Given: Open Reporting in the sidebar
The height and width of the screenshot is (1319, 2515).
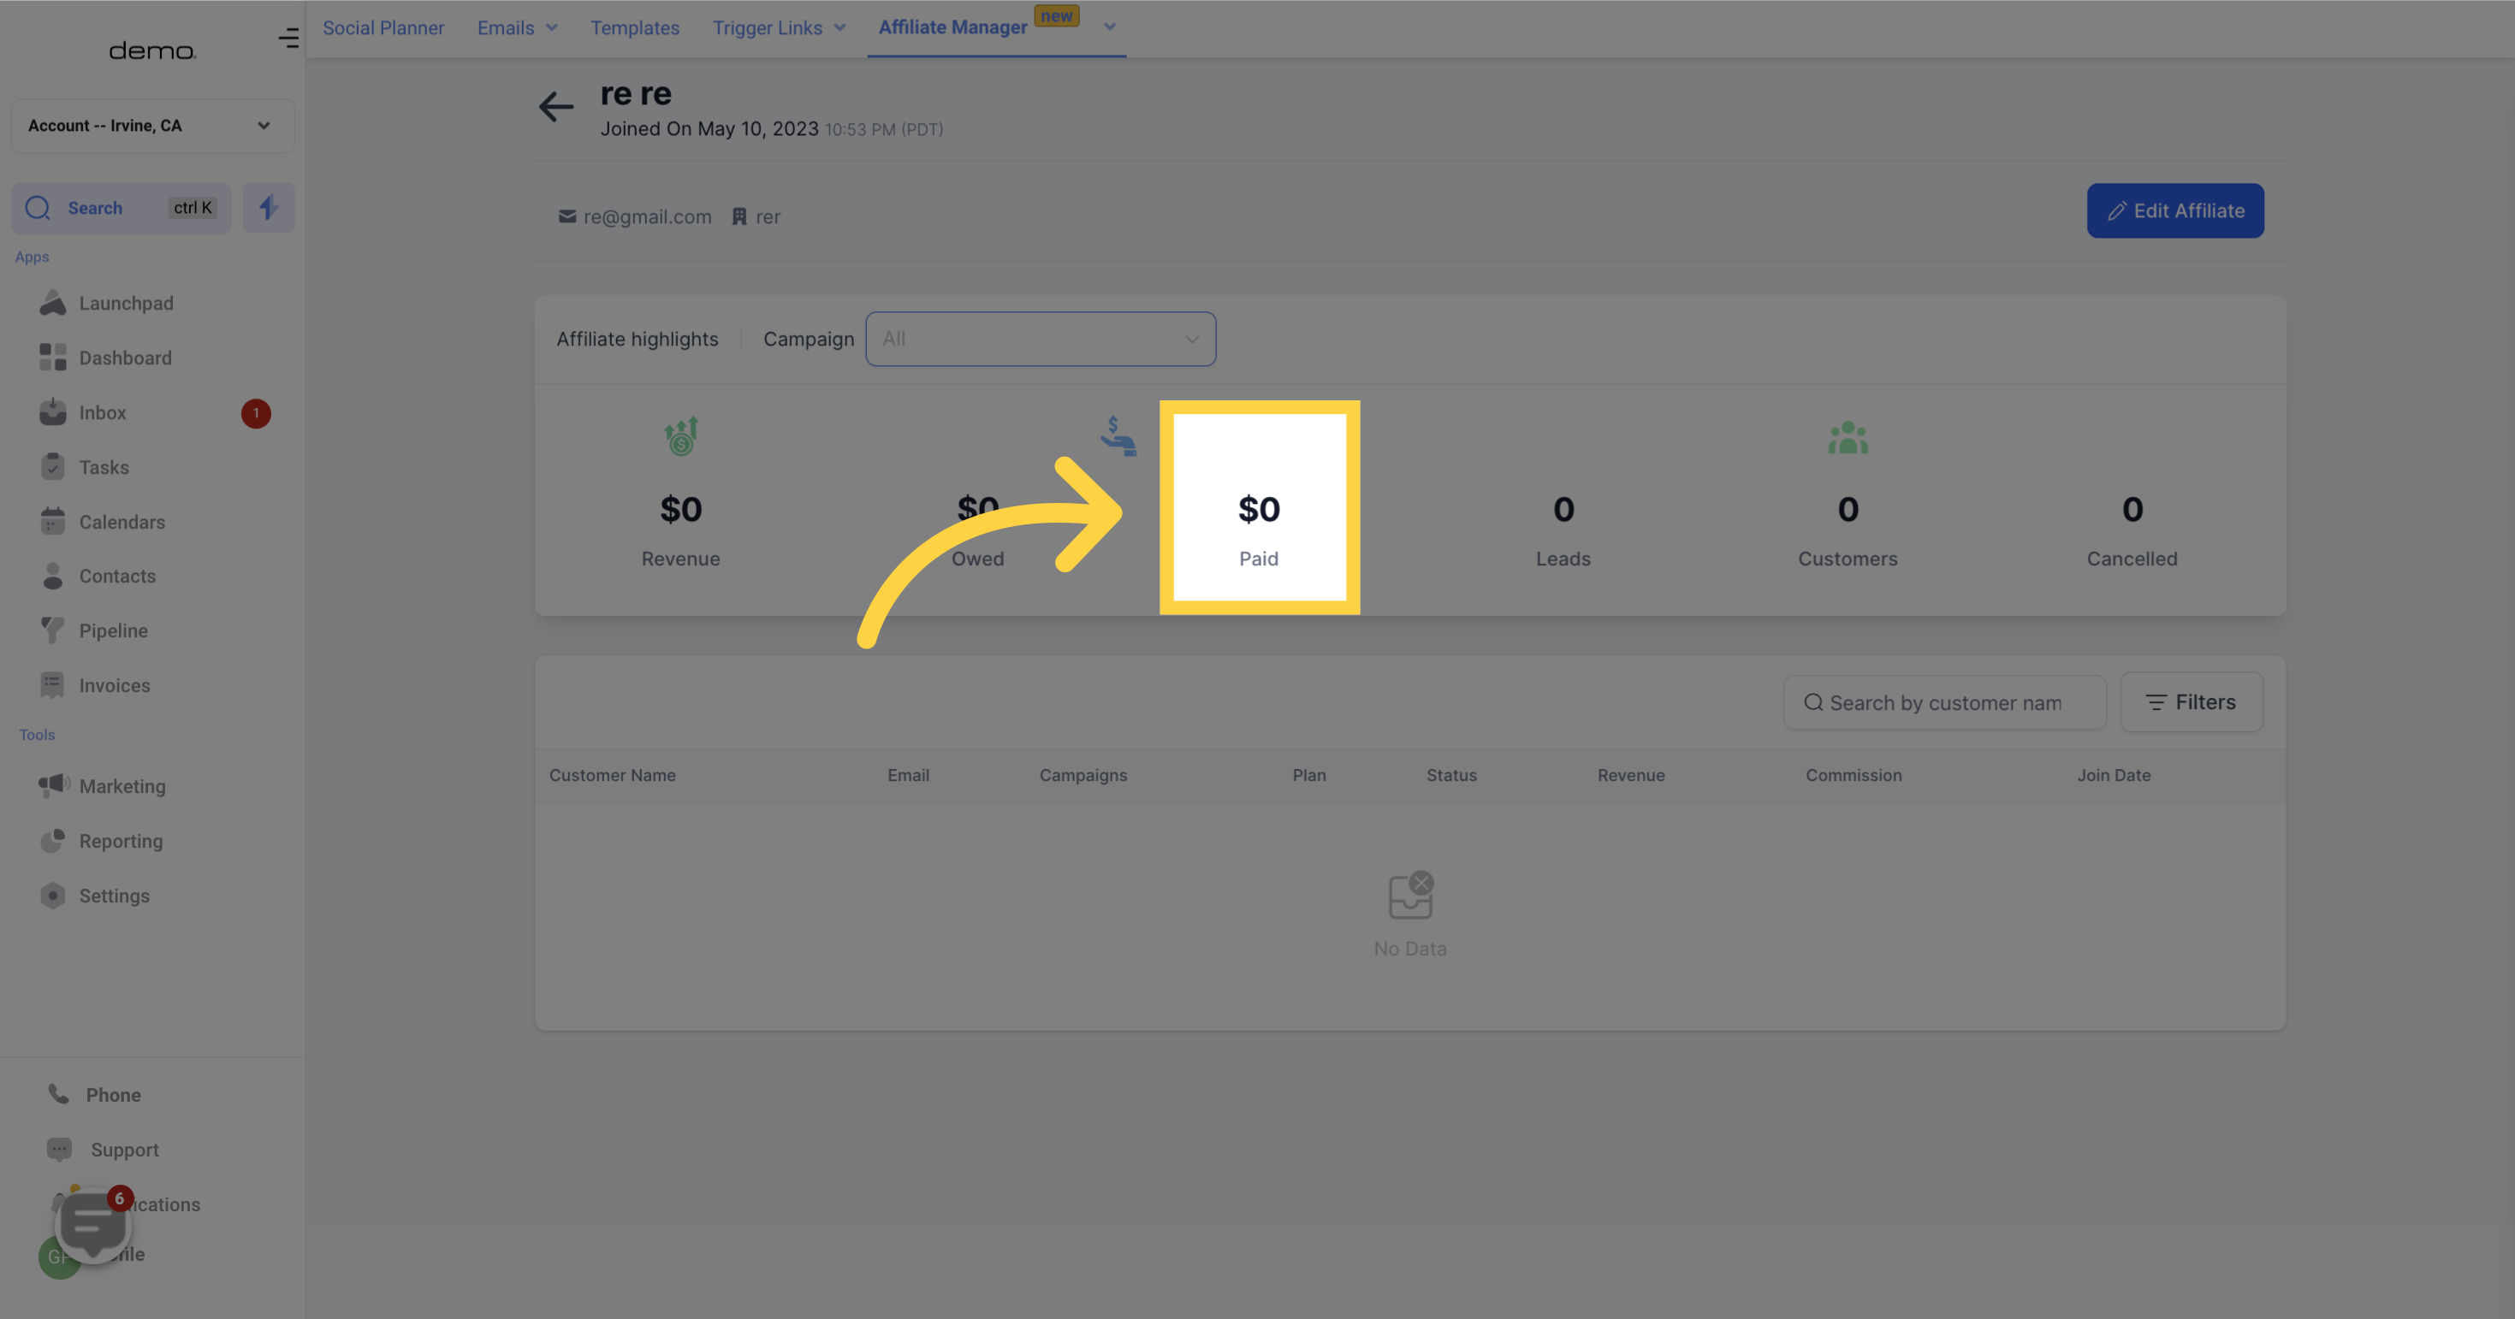Looking at the screenshot, I should point(121,841).
